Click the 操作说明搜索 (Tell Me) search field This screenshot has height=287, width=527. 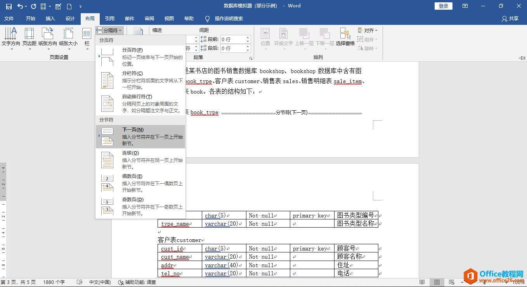pos(229,19)
